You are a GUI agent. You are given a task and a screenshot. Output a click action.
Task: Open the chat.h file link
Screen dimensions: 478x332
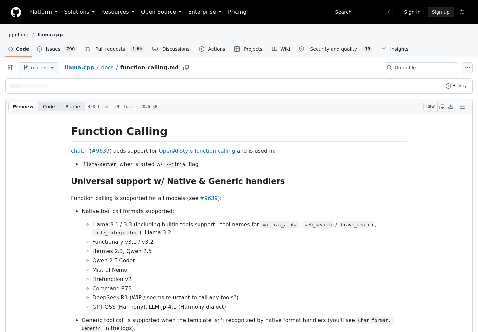click(79, 151)
